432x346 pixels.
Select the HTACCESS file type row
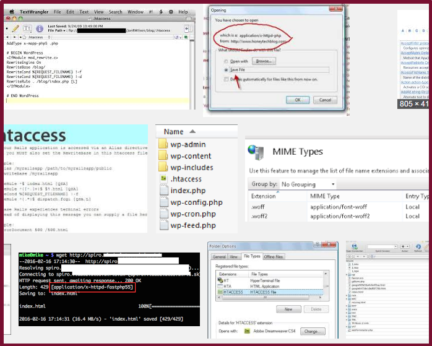(270, 292)
